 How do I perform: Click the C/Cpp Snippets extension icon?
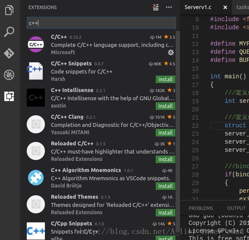tap(36, 231)
